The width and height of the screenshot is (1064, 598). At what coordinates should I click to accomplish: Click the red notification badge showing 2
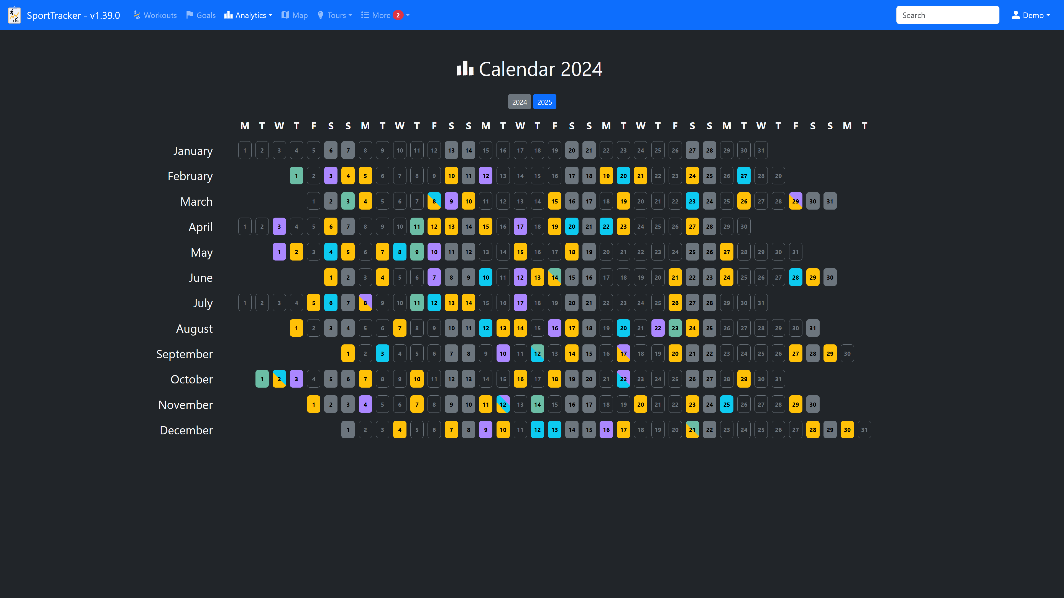(x=398, y=15)
